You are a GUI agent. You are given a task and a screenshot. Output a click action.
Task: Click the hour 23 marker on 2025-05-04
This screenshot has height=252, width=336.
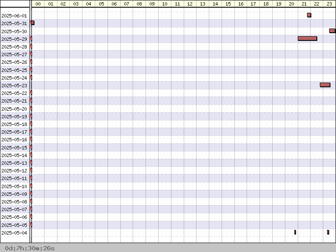[x=328, y=232]
